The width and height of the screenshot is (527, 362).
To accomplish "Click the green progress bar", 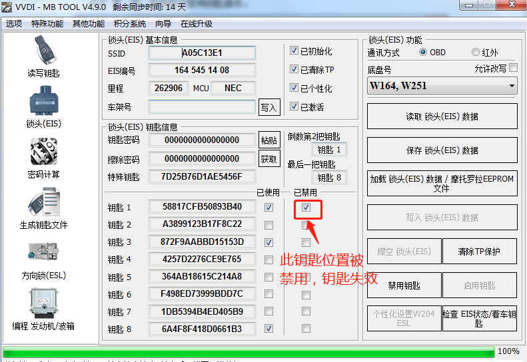I will pos(249,351).
